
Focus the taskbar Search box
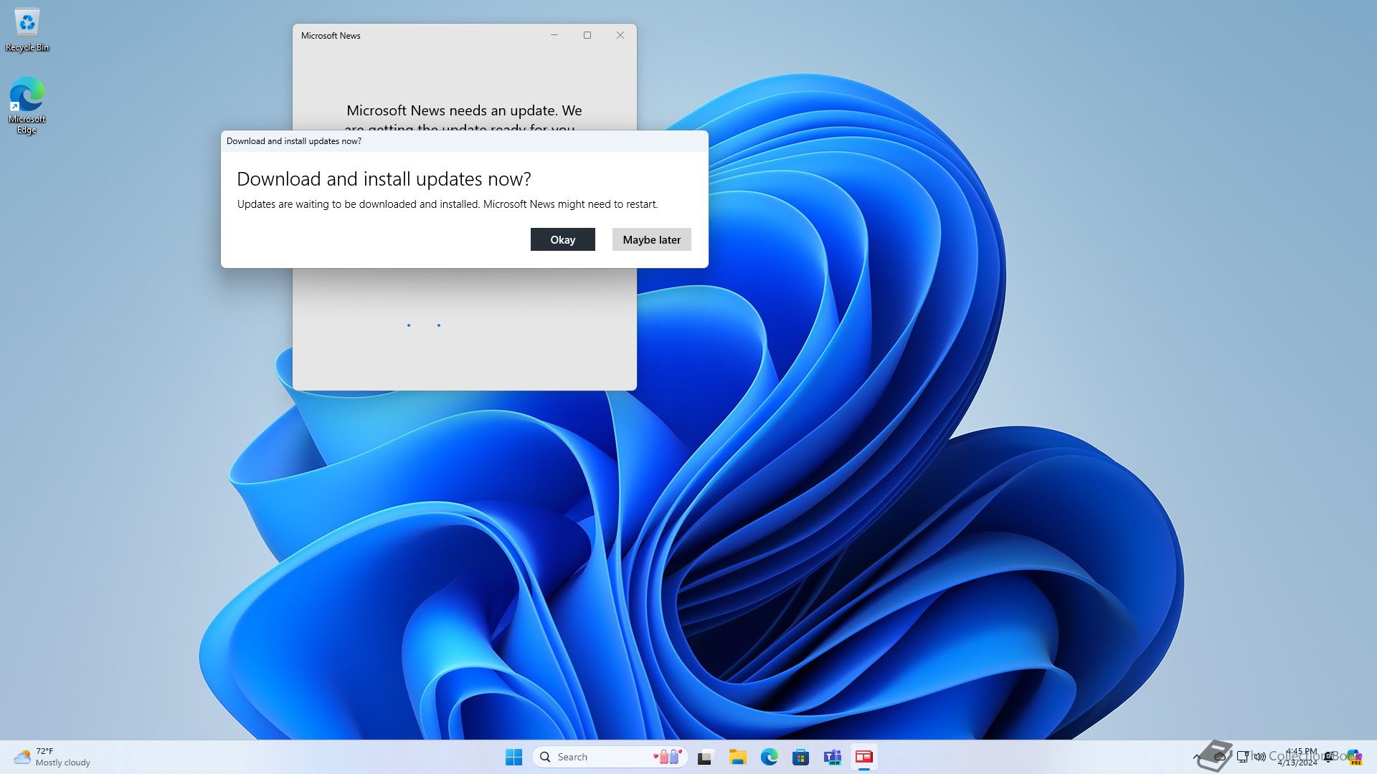pyautogui.click(x=610, y=757)
